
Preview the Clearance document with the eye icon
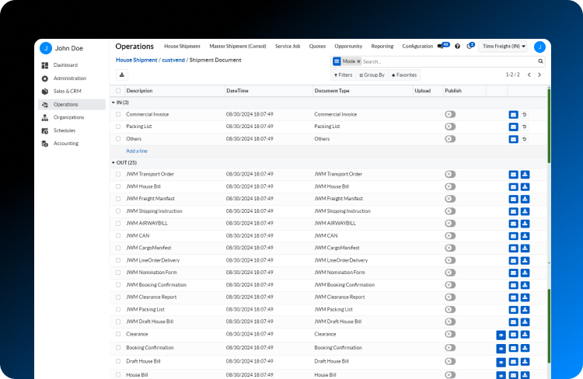pos(501,336)
